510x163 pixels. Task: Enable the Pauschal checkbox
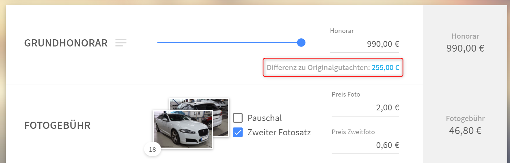click(238, 118)
